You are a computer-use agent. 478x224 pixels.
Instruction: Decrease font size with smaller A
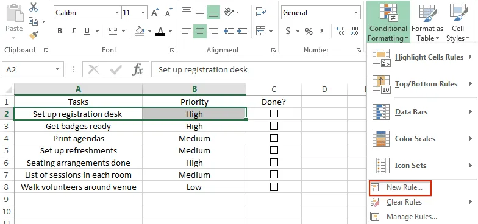pyautogui.click(x=168, y=13)
